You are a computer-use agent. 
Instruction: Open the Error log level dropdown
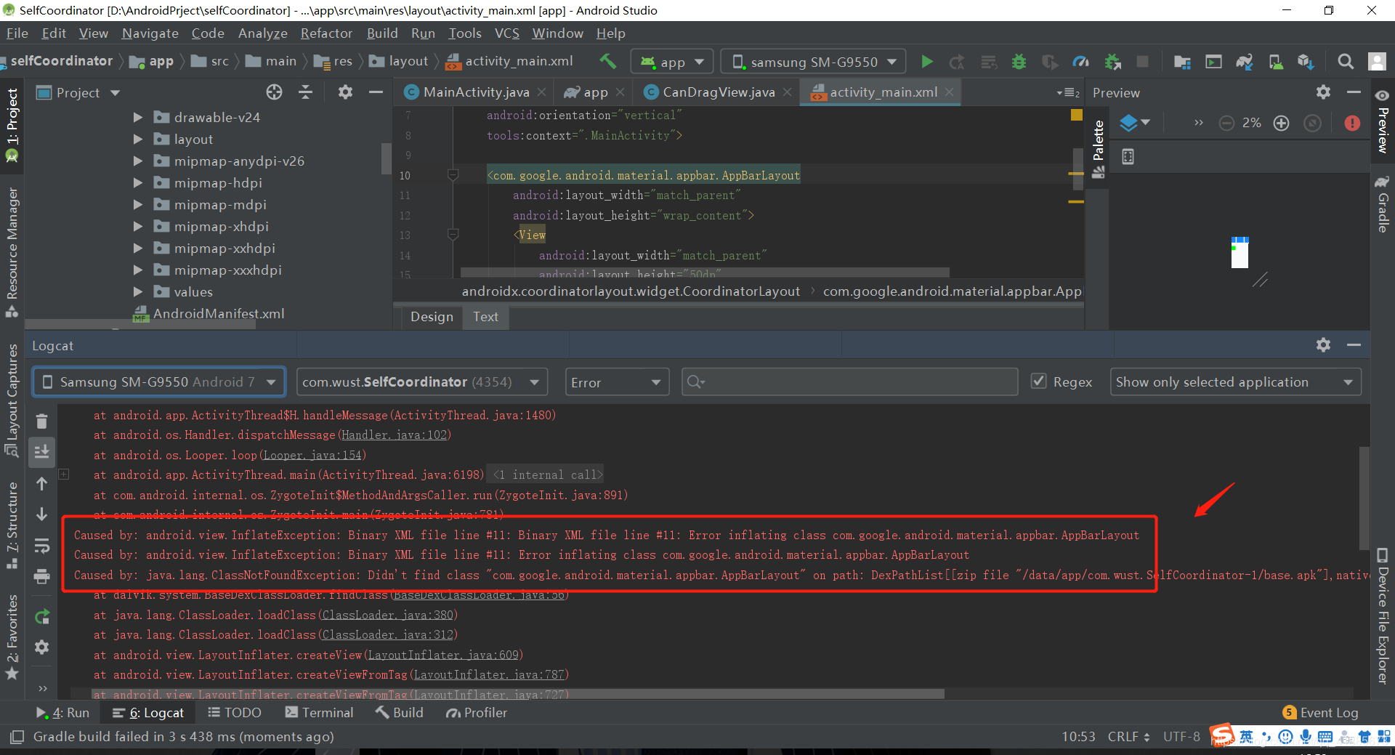coord(616,381)
